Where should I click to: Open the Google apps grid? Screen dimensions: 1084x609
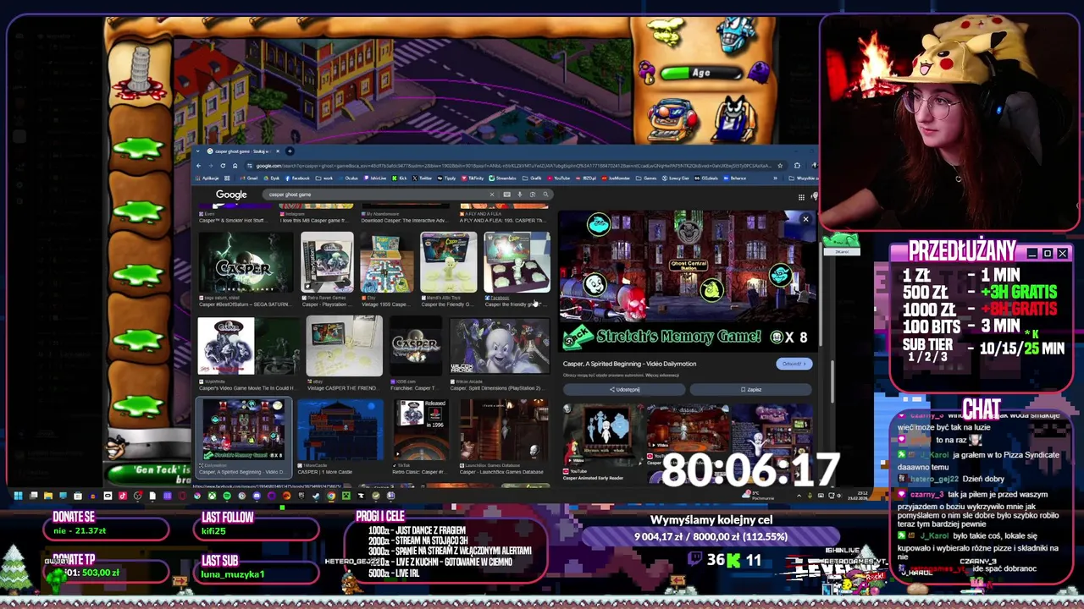[800, 196]
